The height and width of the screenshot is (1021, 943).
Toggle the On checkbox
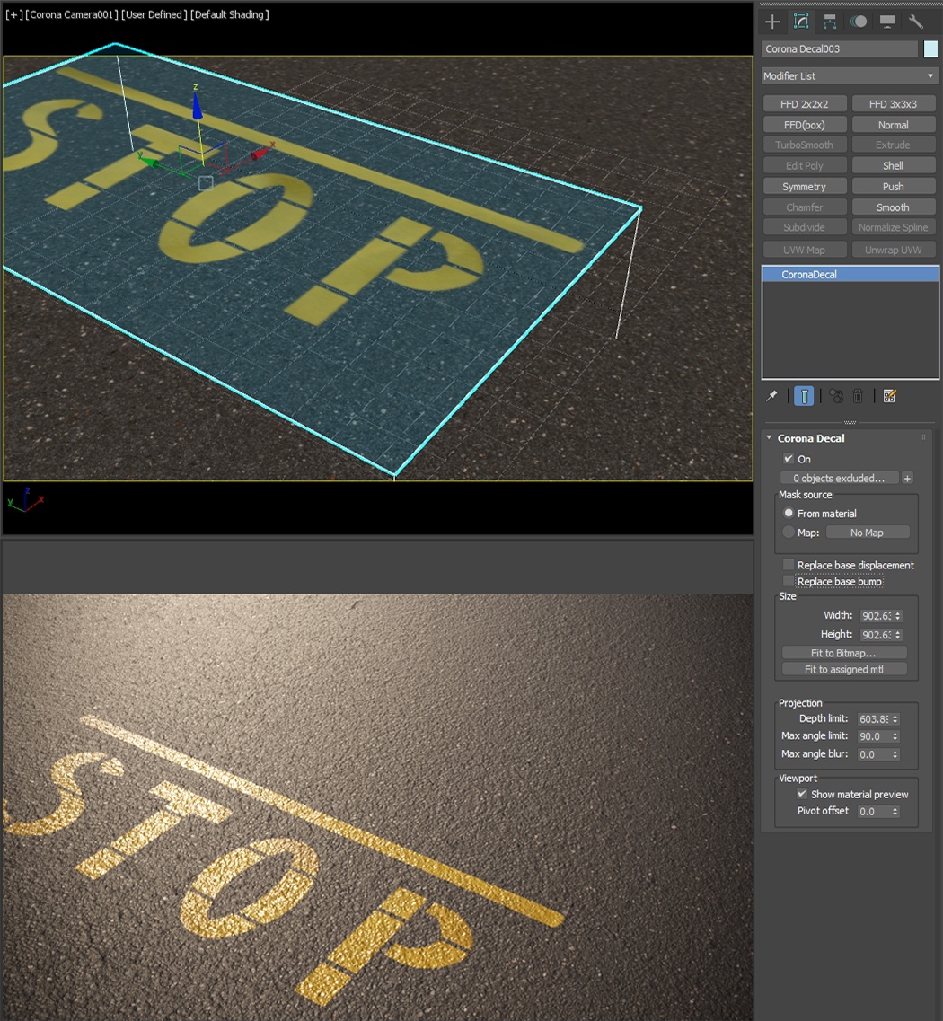tap(788, 458)
